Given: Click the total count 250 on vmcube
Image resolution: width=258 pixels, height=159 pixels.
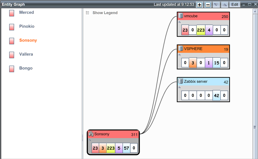Looking at the screenshot, I should point(224,17).
